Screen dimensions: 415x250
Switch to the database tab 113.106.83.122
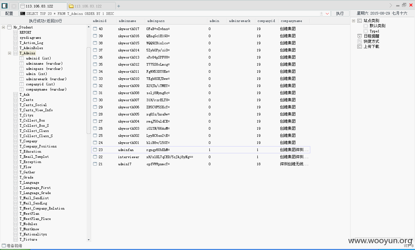point(43,6)
